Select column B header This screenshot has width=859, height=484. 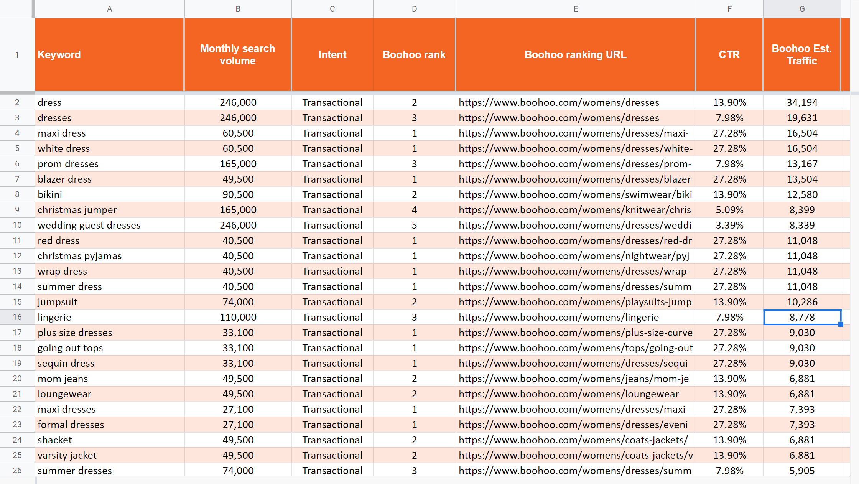point(238,9)
